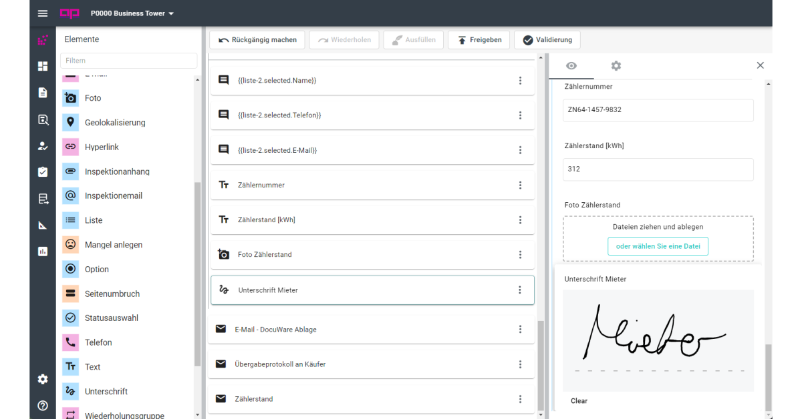Open options menu for Unterschrift Mieter row
The image size is (802, 419).
(520, 290)
